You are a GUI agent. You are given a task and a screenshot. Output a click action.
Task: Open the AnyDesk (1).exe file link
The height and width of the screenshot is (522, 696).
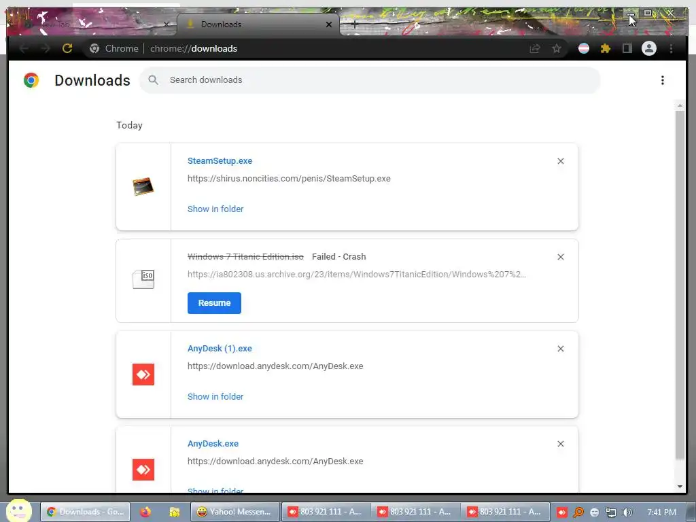point(220,349)
